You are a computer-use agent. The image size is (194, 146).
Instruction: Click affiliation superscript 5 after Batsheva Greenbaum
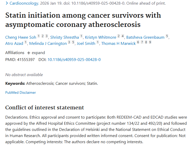click(167, 36)
